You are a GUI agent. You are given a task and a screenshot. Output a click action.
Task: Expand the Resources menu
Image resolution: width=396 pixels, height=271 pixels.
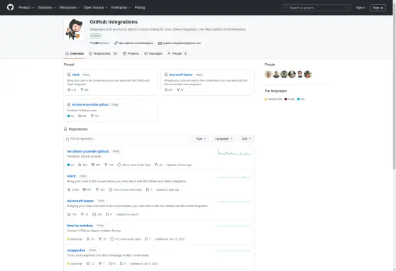70,8
